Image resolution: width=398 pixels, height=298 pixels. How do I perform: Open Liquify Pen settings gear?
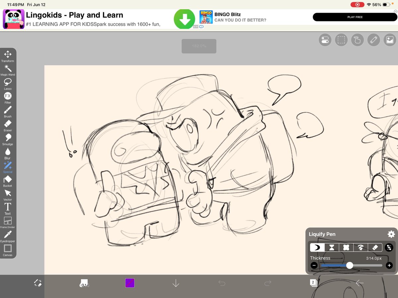tap(391, 234)
